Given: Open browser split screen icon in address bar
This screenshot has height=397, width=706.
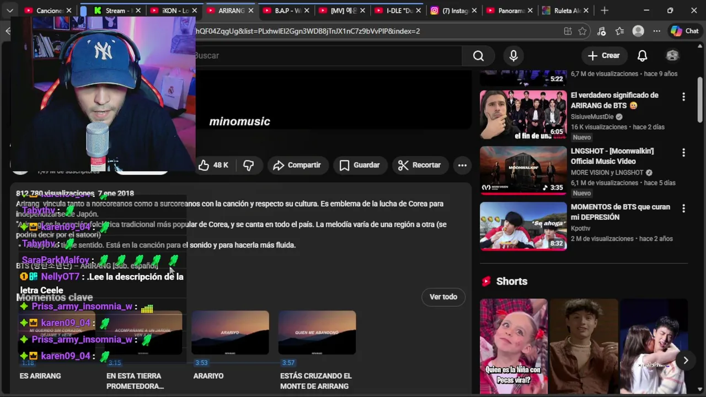Looking at the screenshot, I should tap(568, 31).
